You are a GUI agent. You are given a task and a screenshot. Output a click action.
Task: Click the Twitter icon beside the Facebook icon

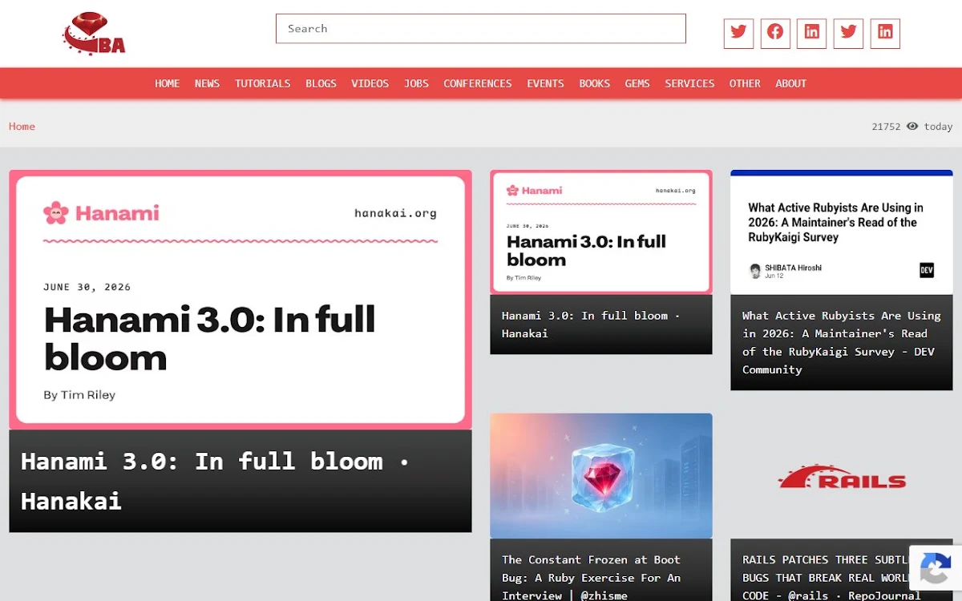[738, 33]
